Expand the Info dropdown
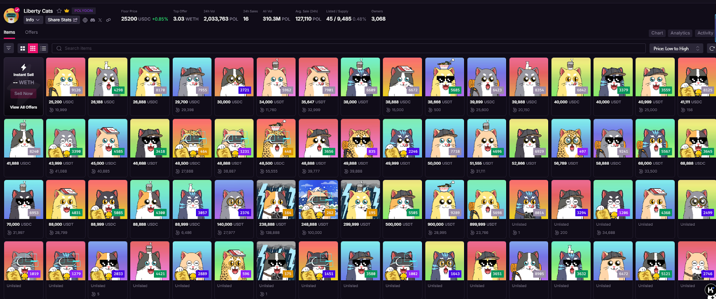716x299 pixels. pos(33,20)
